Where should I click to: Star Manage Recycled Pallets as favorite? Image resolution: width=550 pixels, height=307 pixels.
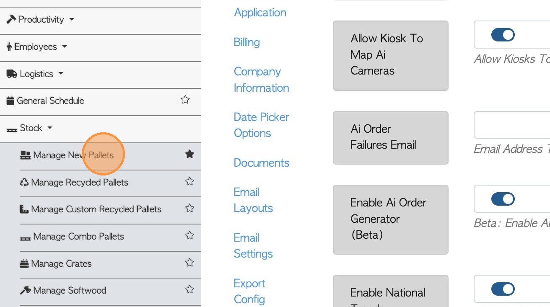(x=189, y=181)
